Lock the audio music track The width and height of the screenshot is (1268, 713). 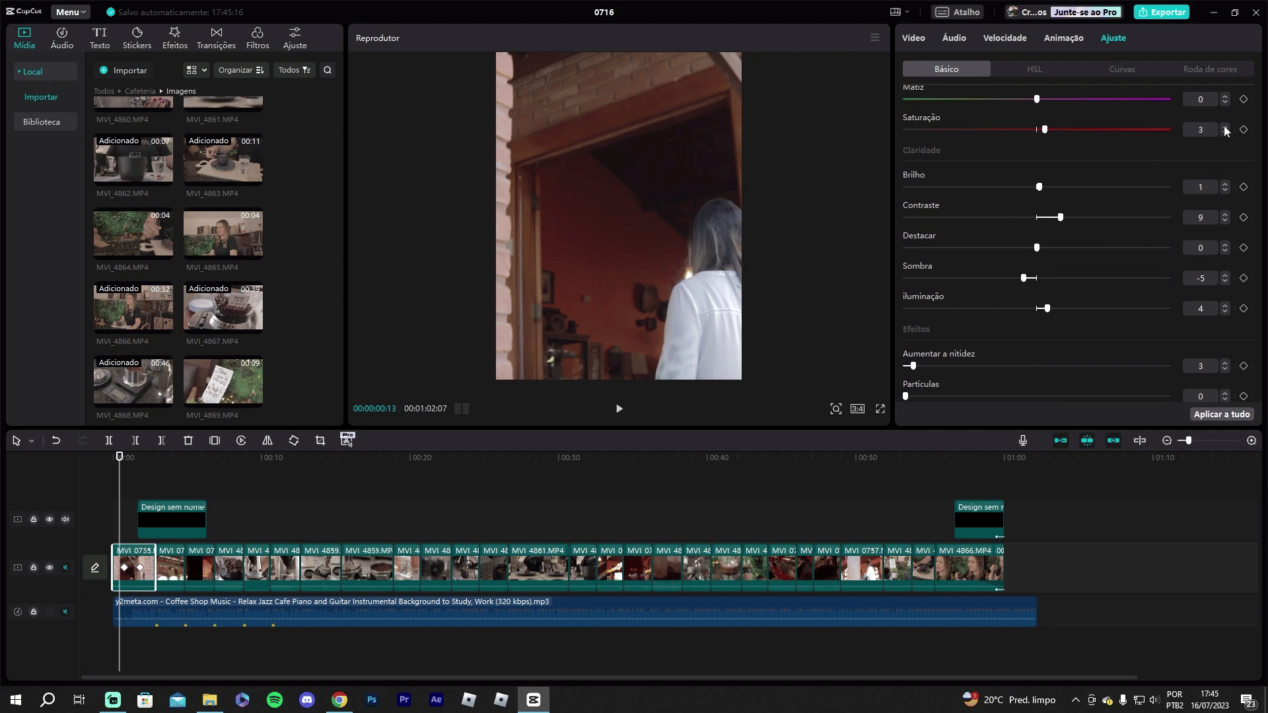coord(34,611)
